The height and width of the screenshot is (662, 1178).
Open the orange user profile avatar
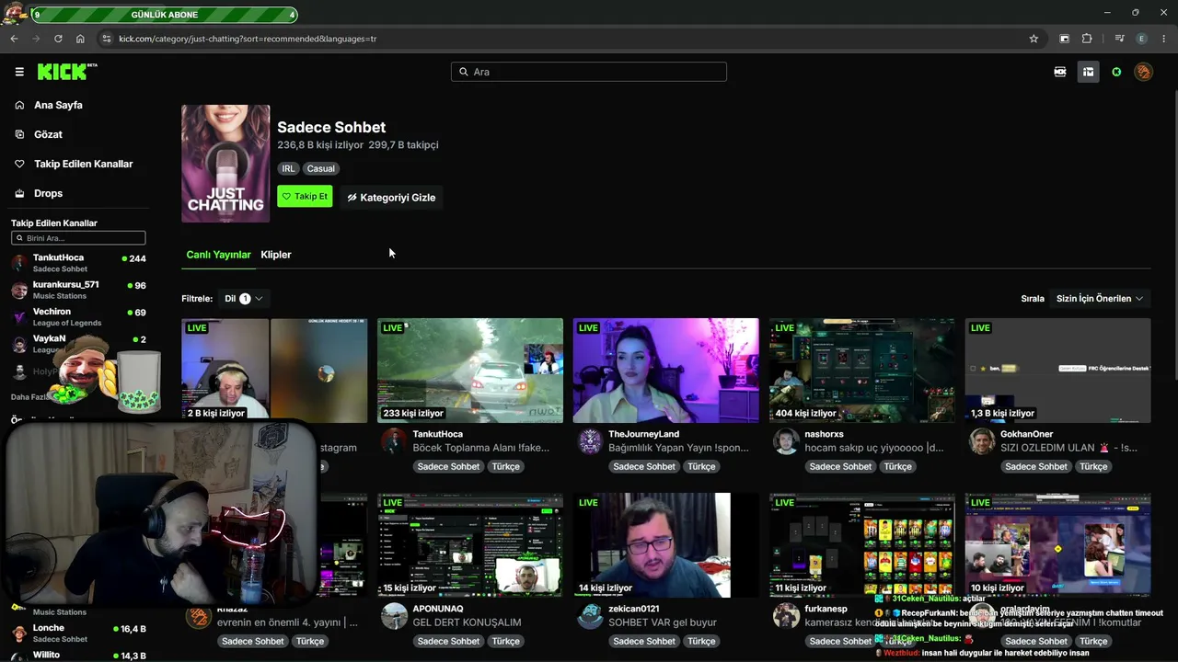click(1144, 72)
